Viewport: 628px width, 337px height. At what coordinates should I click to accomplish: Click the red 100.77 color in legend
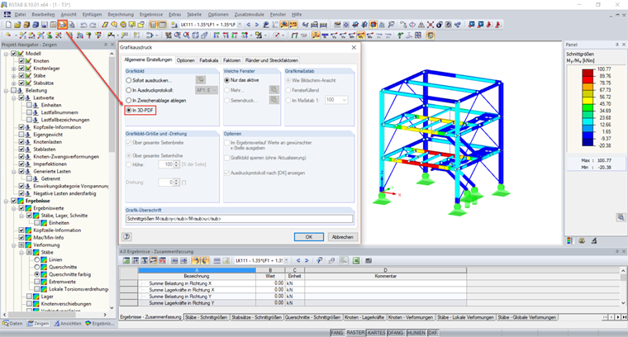[588, 73]
